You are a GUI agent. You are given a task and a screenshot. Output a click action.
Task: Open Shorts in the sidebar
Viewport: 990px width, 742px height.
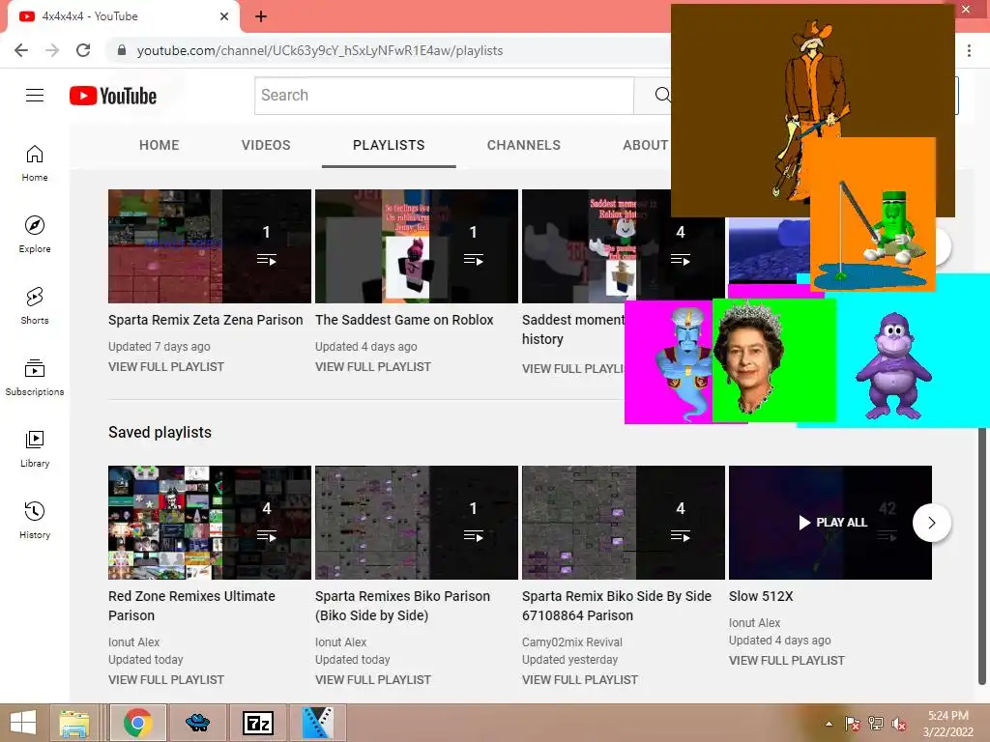(35, 306)
